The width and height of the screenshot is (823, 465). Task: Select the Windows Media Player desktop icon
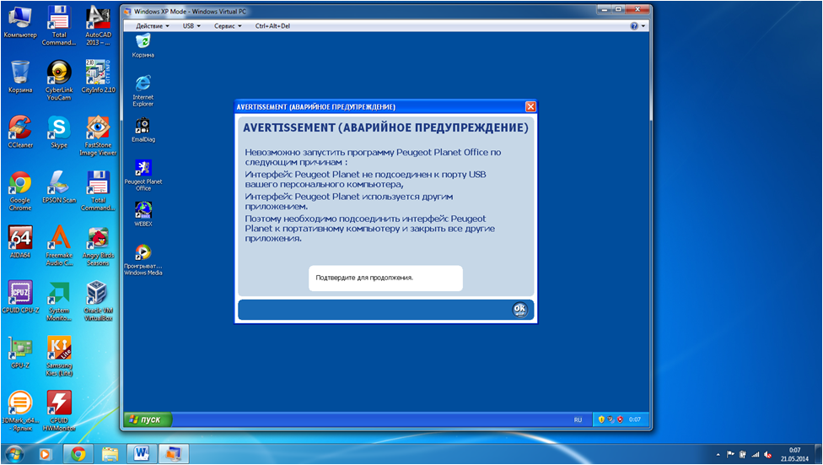click(x=143, y=260)
